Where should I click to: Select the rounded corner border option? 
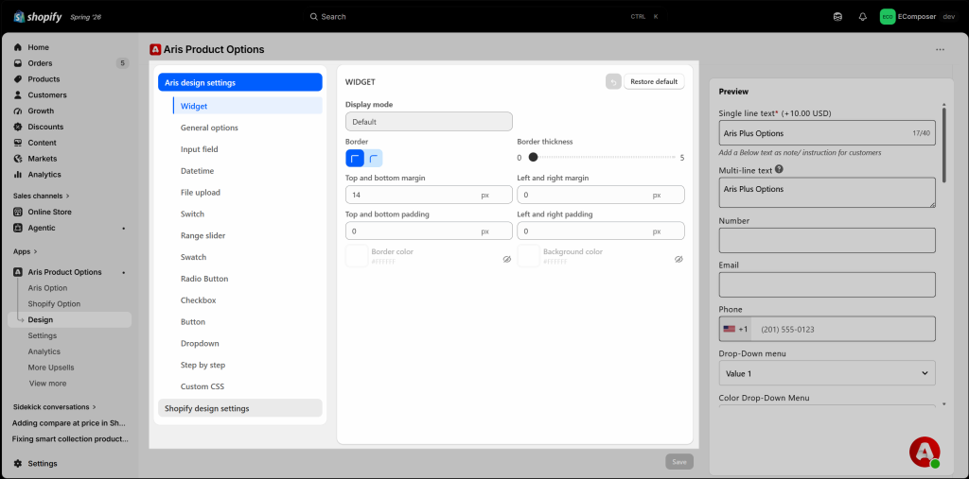coord(373,159)
